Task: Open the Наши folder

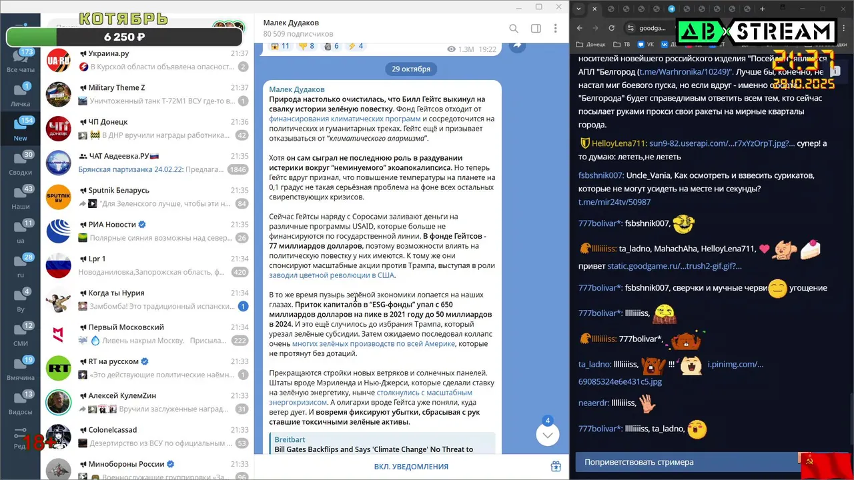Action: pyautogui.click(x=21, y=198)
